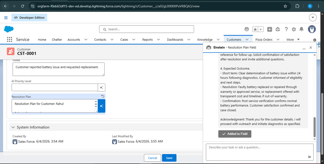Open the Notifications bell
This screenshot has width=324, height=164.
coord(301,29)
